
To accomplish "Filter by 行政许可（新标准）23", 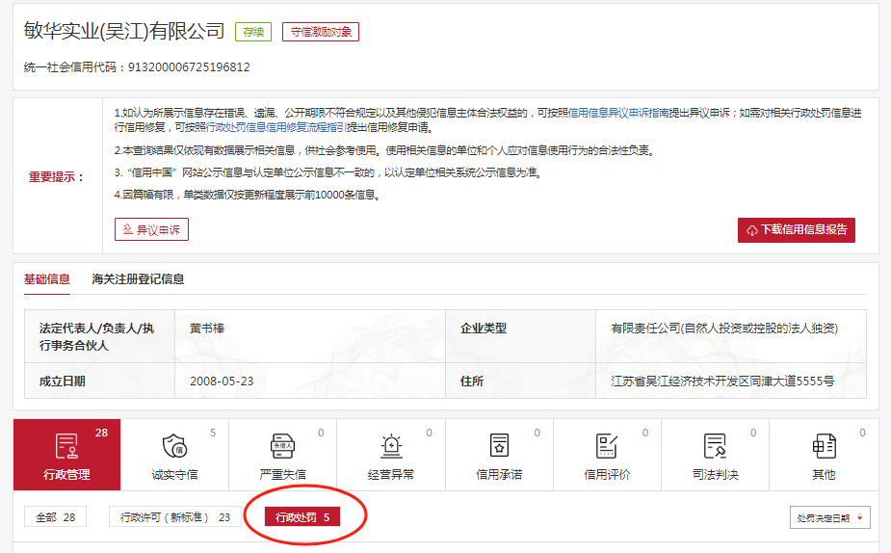I will tap(174, 517).
